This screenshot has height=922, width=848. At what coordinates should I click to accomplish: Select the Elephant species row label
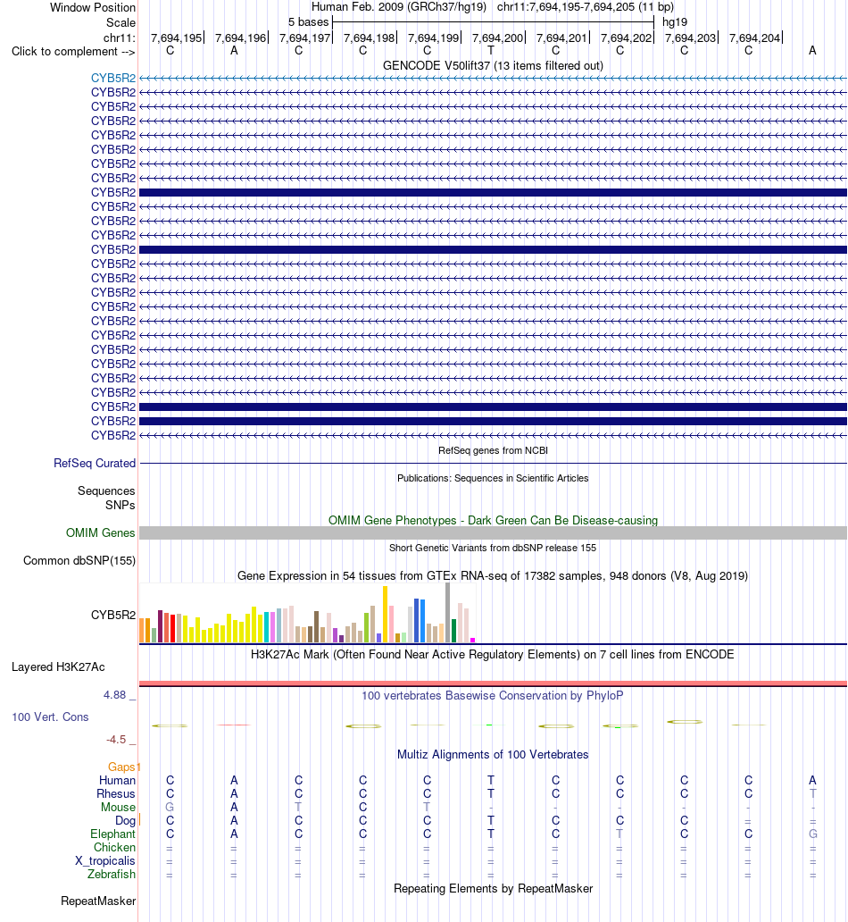coord(112,834)
